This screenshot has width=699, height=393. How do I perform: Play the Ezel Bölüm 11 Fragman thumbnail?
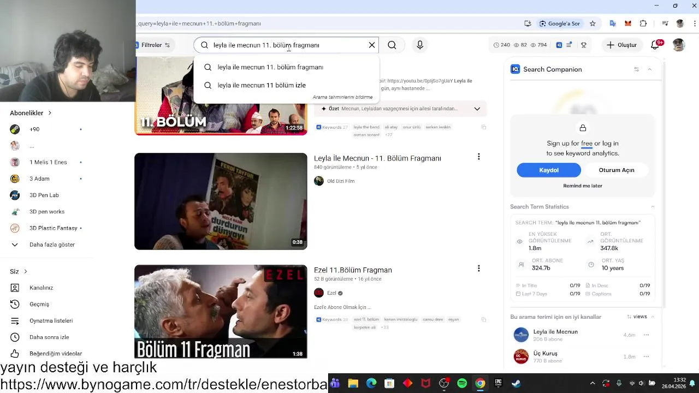[221, 312]
